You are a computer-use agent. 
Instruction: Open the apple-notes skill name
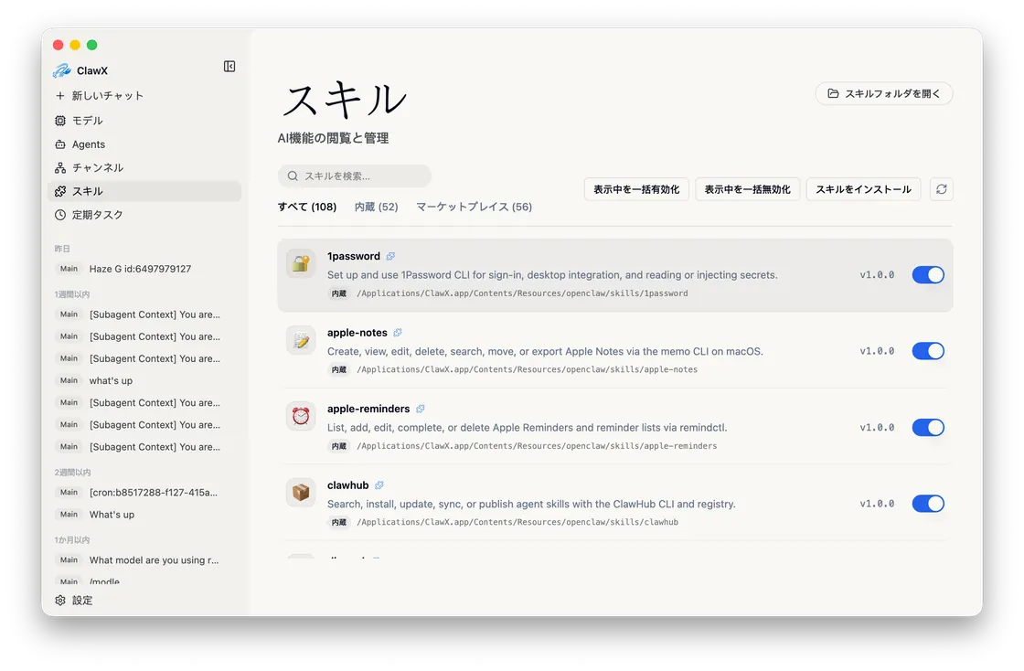[357, 333]
